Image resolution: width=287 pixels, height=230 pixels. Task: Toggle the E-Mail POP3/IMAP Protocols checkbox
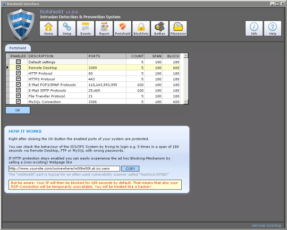[x=18, y=84]
